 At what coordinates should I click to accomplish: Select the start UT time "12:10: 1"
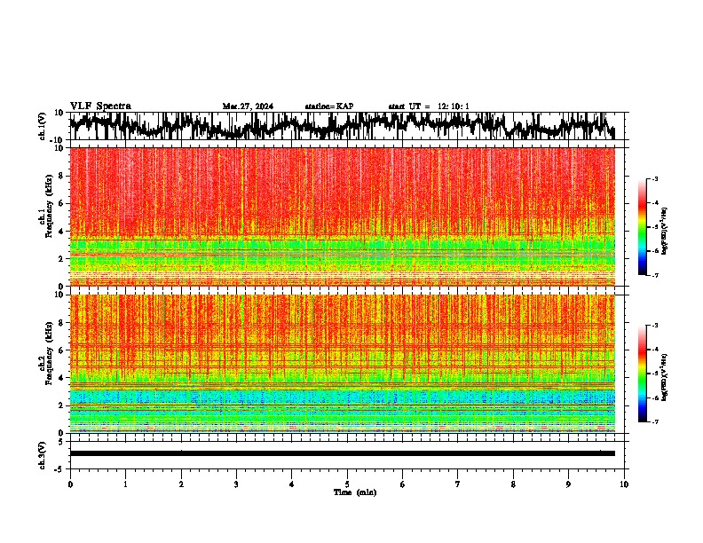click(x=454, y=106)
